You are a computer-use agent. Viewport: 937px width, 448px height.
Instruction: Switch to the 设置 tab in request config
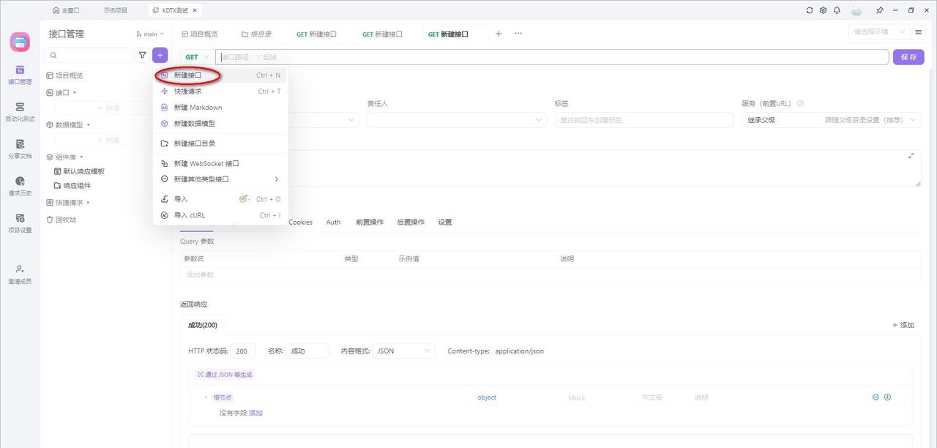pos(445,222)
